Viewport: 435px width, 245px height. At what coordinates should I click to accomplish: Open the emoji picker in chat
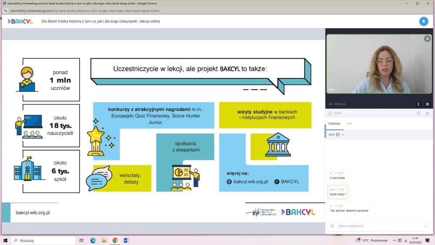[332, 226]
